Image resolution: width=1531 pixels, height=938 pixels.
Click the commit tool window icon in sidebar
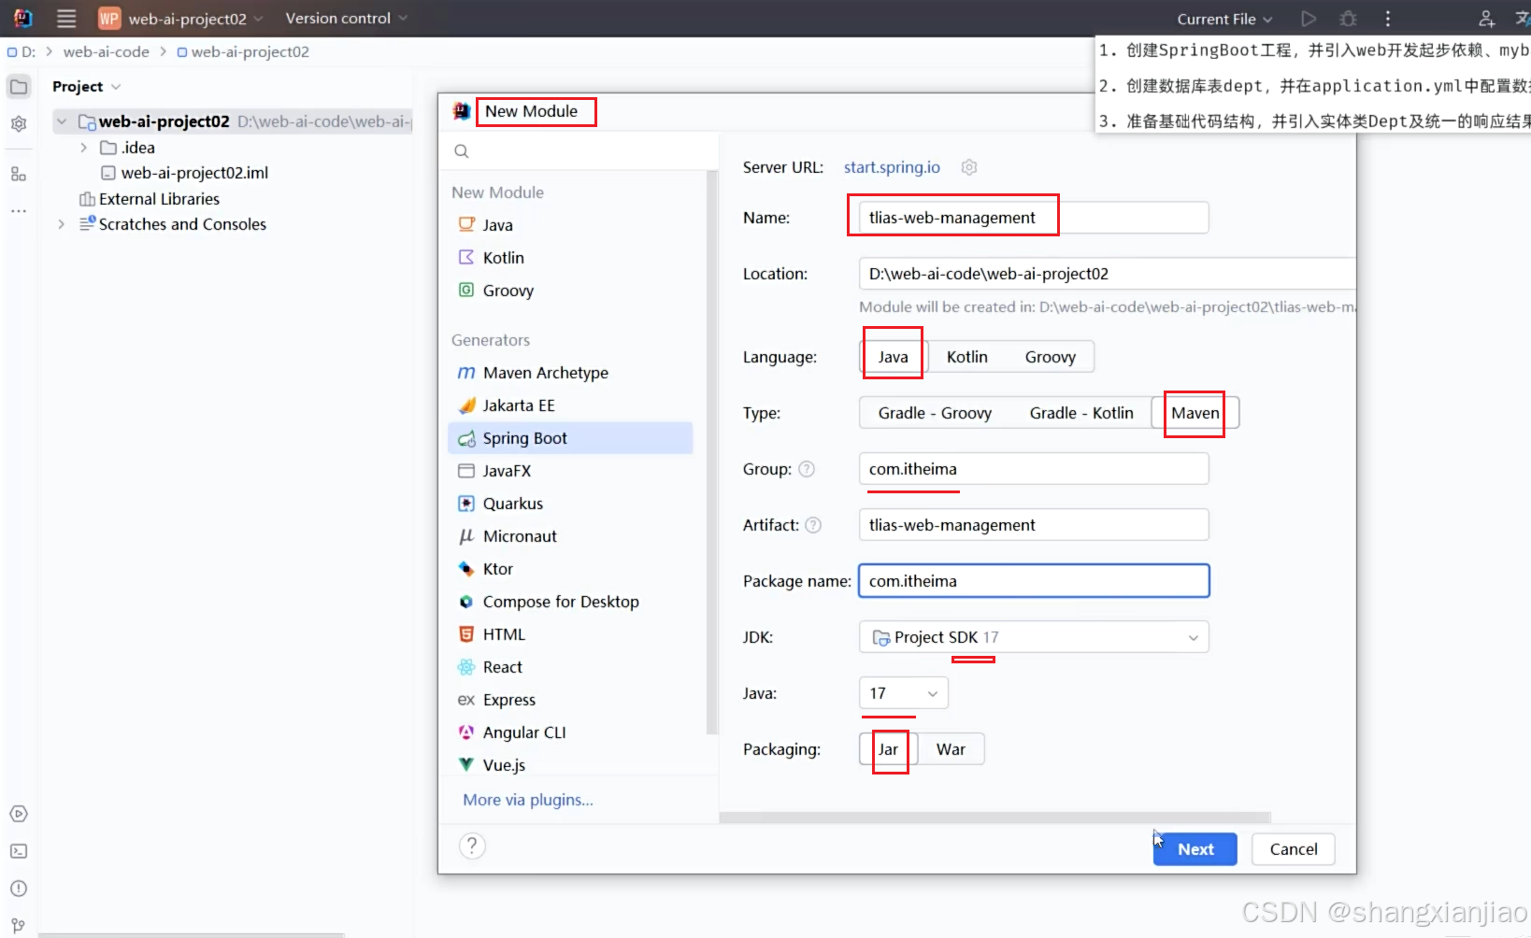pyautogui.click(x=19, y=123)
